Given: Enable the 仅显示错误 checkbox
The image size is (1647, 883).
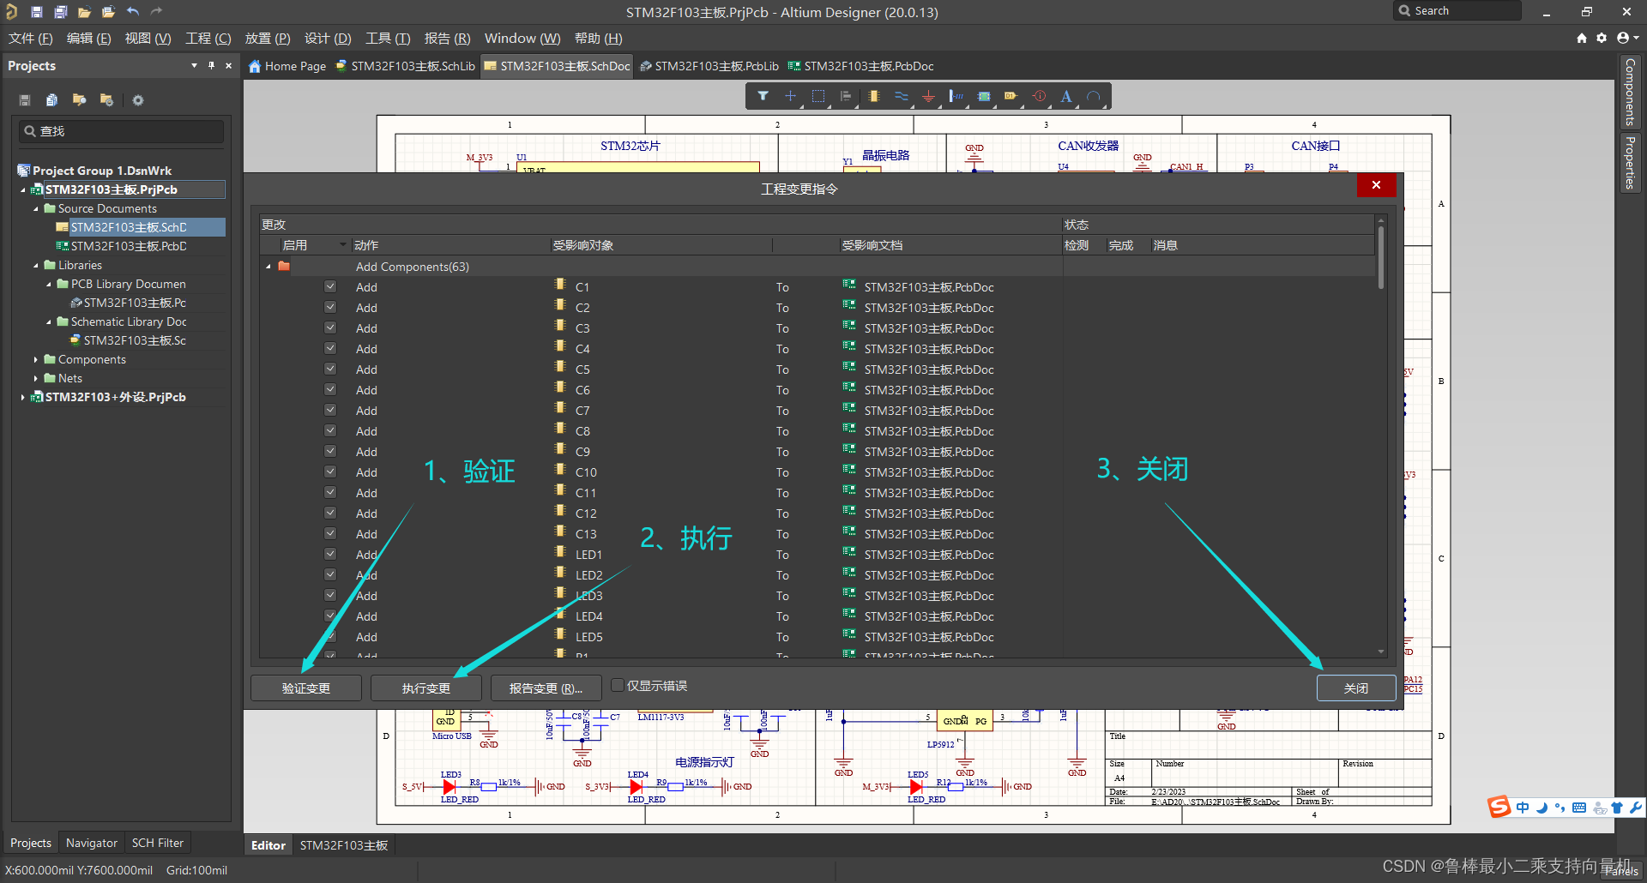Looking at the screenshot, I should (618, 685).
